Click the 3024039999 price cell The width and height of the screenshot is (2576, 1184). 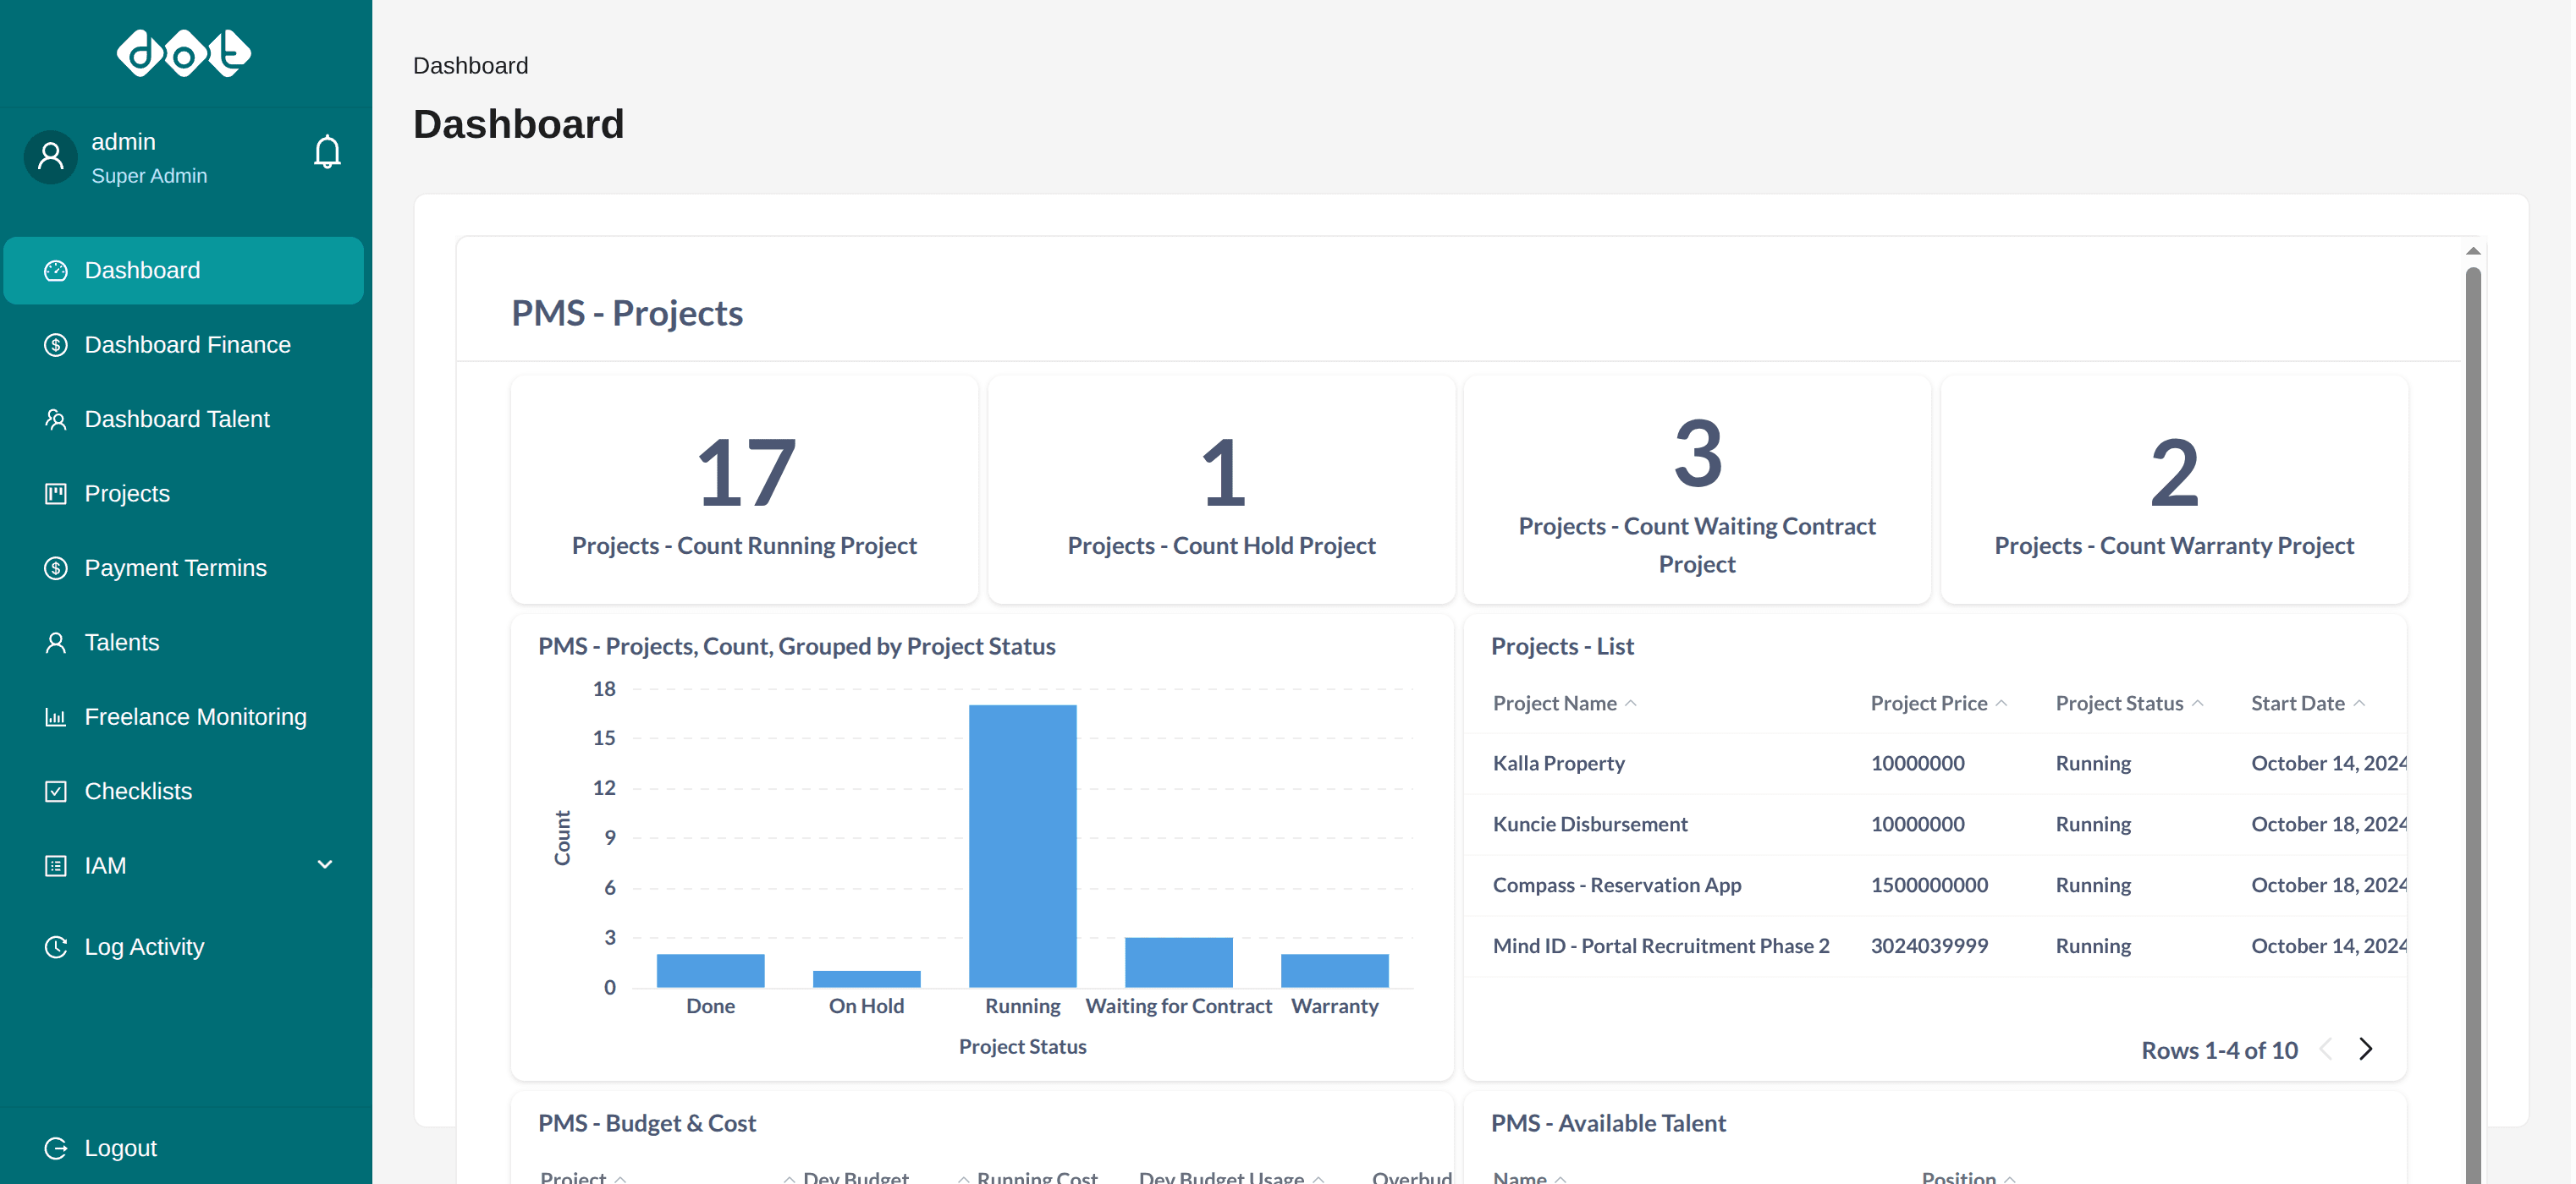point(1929,946)
